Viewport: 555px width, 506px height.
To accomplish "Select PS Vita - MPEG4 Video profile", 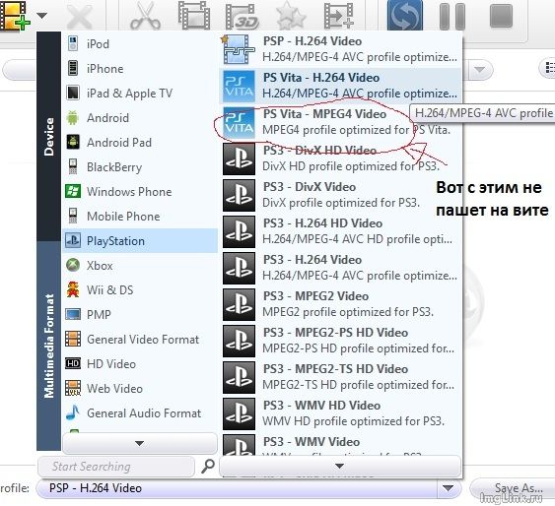I will (340, 122).
